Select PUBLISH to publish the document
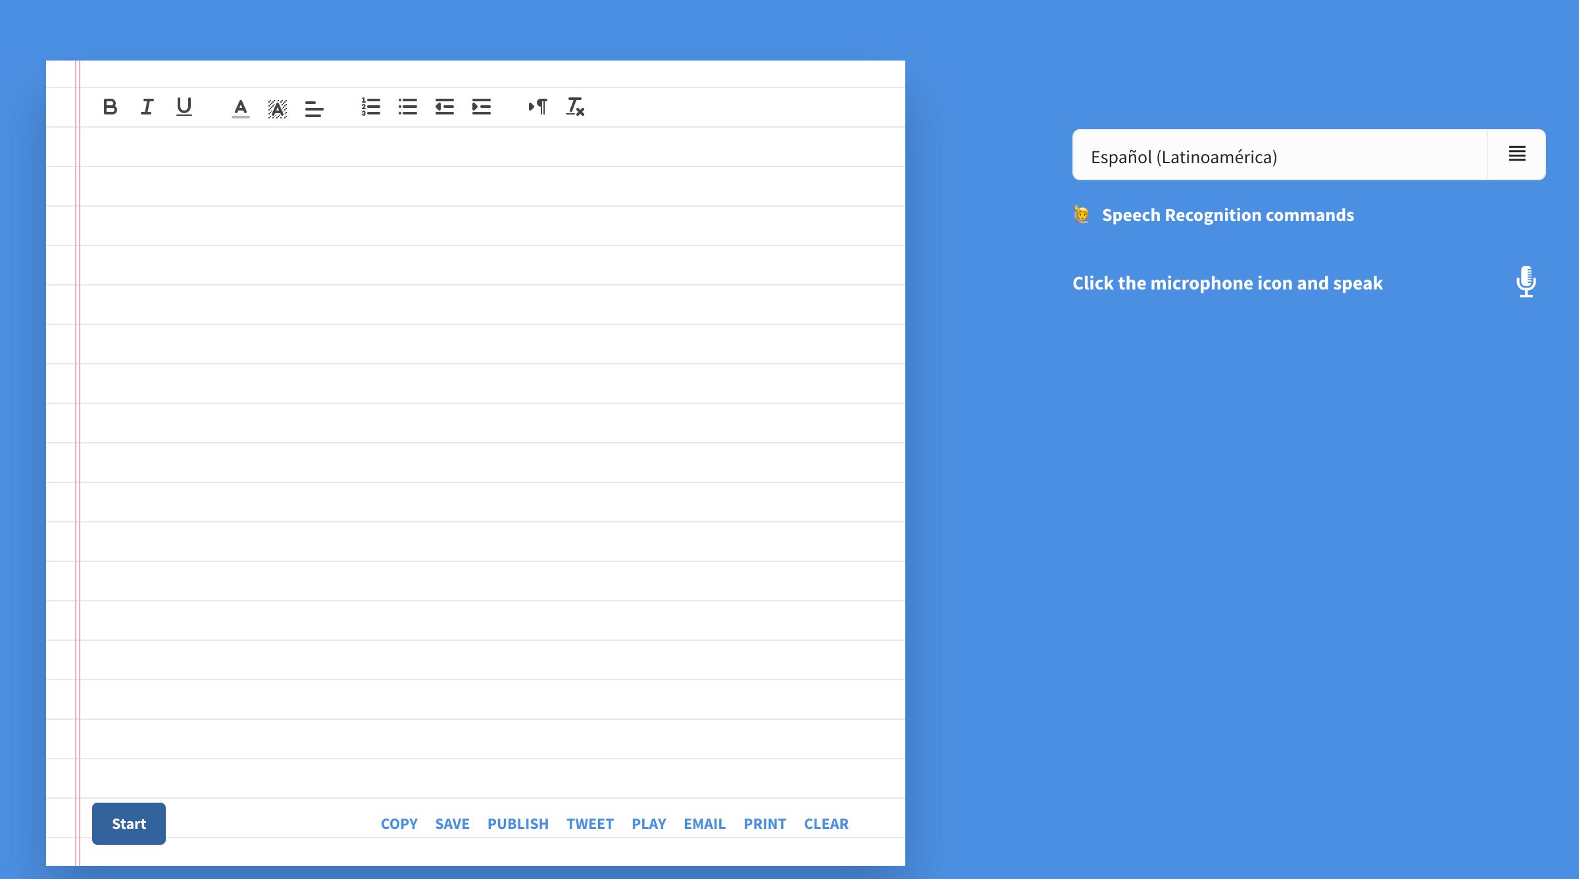Image resolution: width=1579 pixels, height=879 pixels. coord(518,824)
